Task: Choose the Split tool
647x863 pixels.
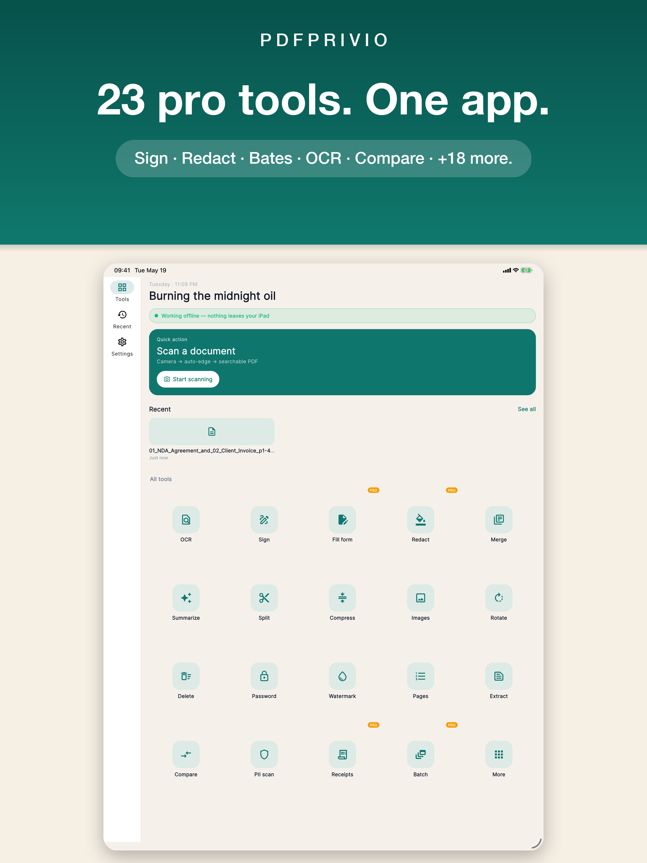Action: 264,598
